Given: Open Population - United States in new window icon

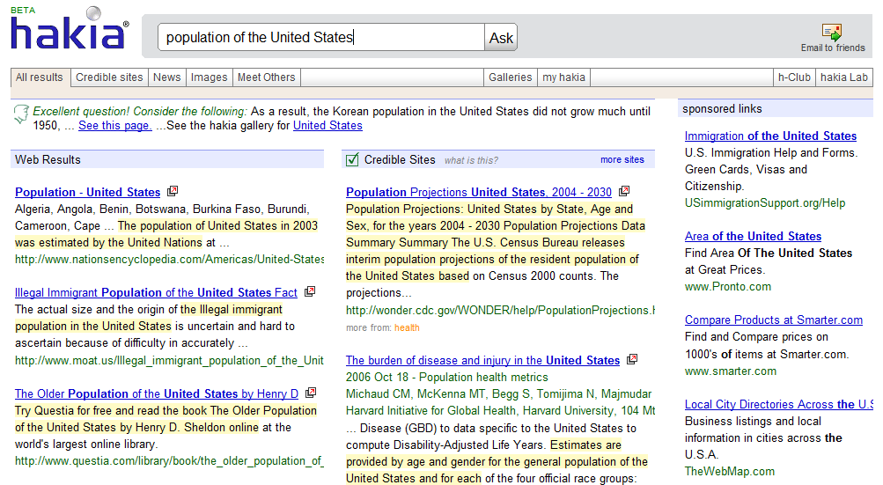Looking at the screenshot, I should [173, 191].
